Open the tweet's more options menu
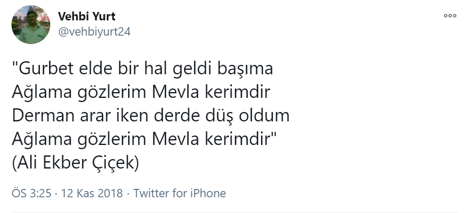Screen dimensions: 469x213 [450, 16]
